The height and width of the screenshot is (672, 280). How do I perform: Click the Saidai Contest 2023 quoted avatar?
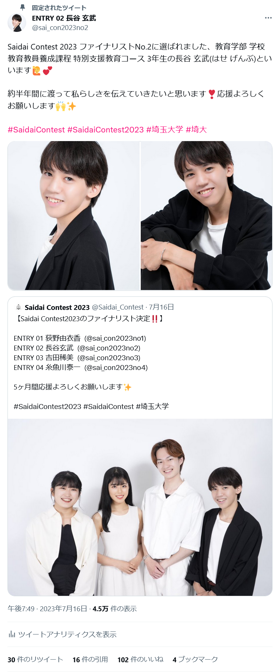(18, 307)
